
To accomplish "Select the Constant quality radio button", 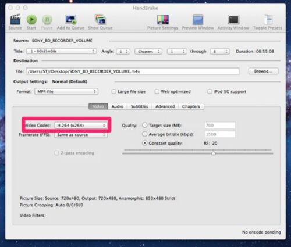I will point(145,143).
